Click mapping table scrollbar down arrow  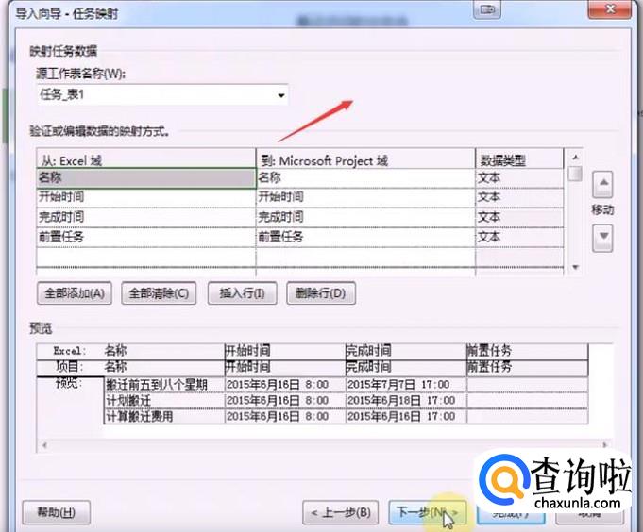pyautogui.click(x=575, y=267)
